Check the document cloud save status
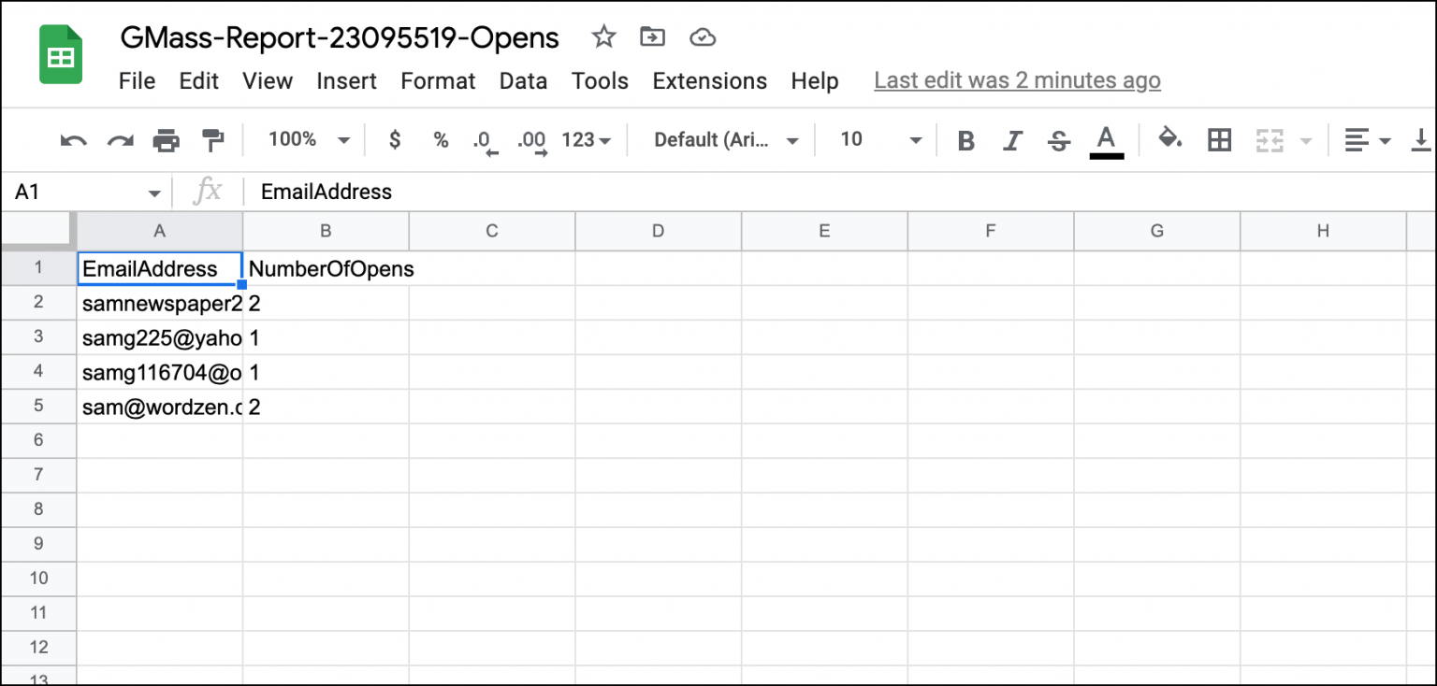Viewport: 1437px width, 686px height. 702,37
